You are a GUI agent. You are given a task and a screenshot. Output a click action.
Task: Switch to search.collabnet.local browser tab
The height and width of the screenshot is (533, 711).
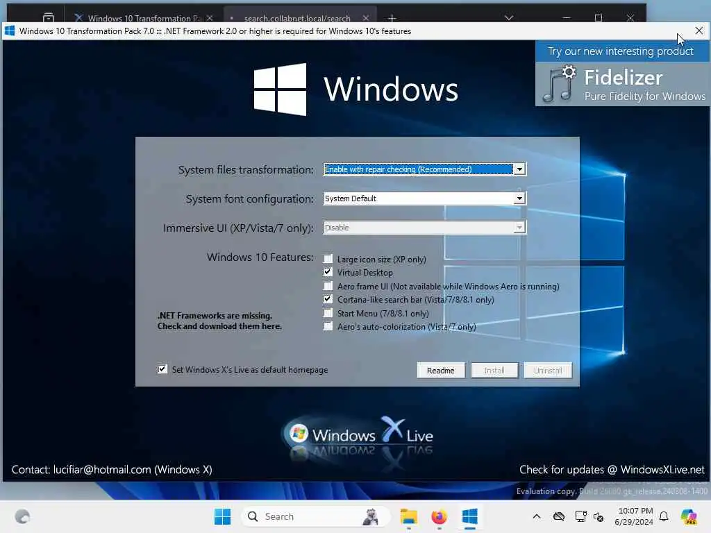click(x=297, y=18)
